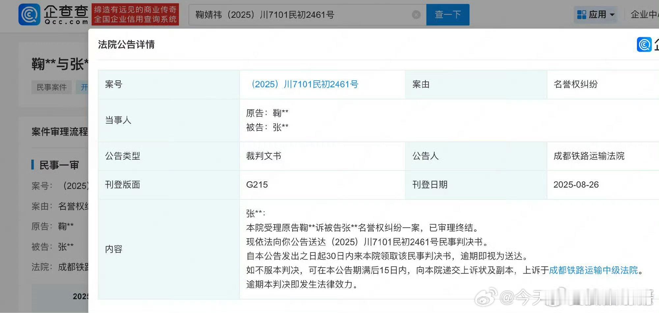Screen dimensions: 659x313
Task: Open the Qcc.com logo home link
Action: coord(53,14)
